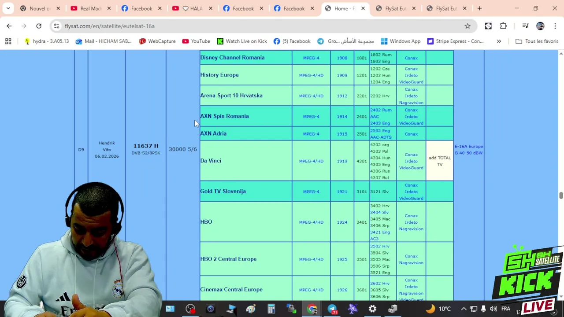Bookmark this page with the star icon
Screen dimensions: 564x317
tap(468, 26)
